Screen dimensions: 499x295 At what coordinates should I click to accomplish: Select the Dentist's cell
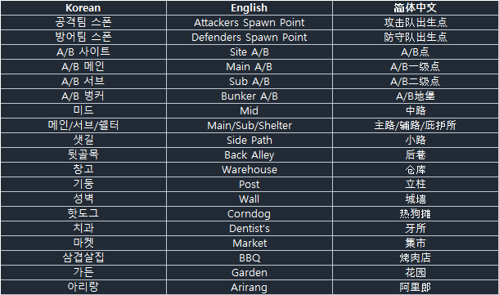coord(249,228)
